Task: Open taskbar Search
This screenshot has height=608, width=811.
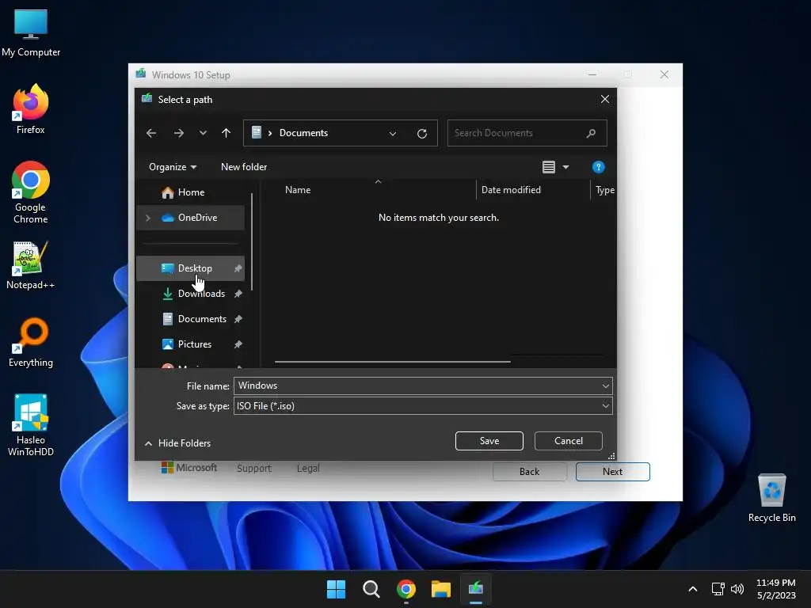Action: click(371, 589)
